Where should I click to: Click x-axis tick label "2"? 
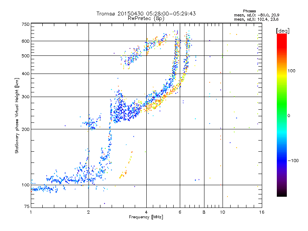point(89,212)
